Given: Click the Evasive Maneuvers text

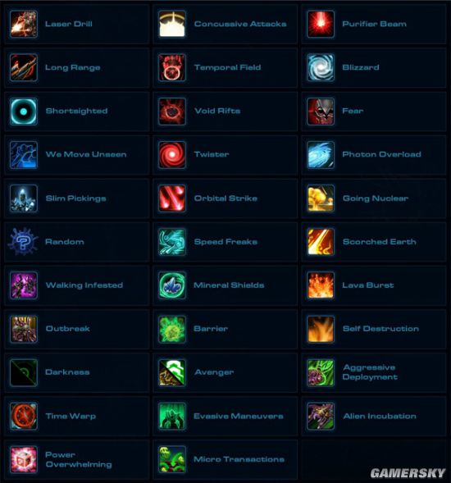Looking at the screenshot, I should point(239,416).
